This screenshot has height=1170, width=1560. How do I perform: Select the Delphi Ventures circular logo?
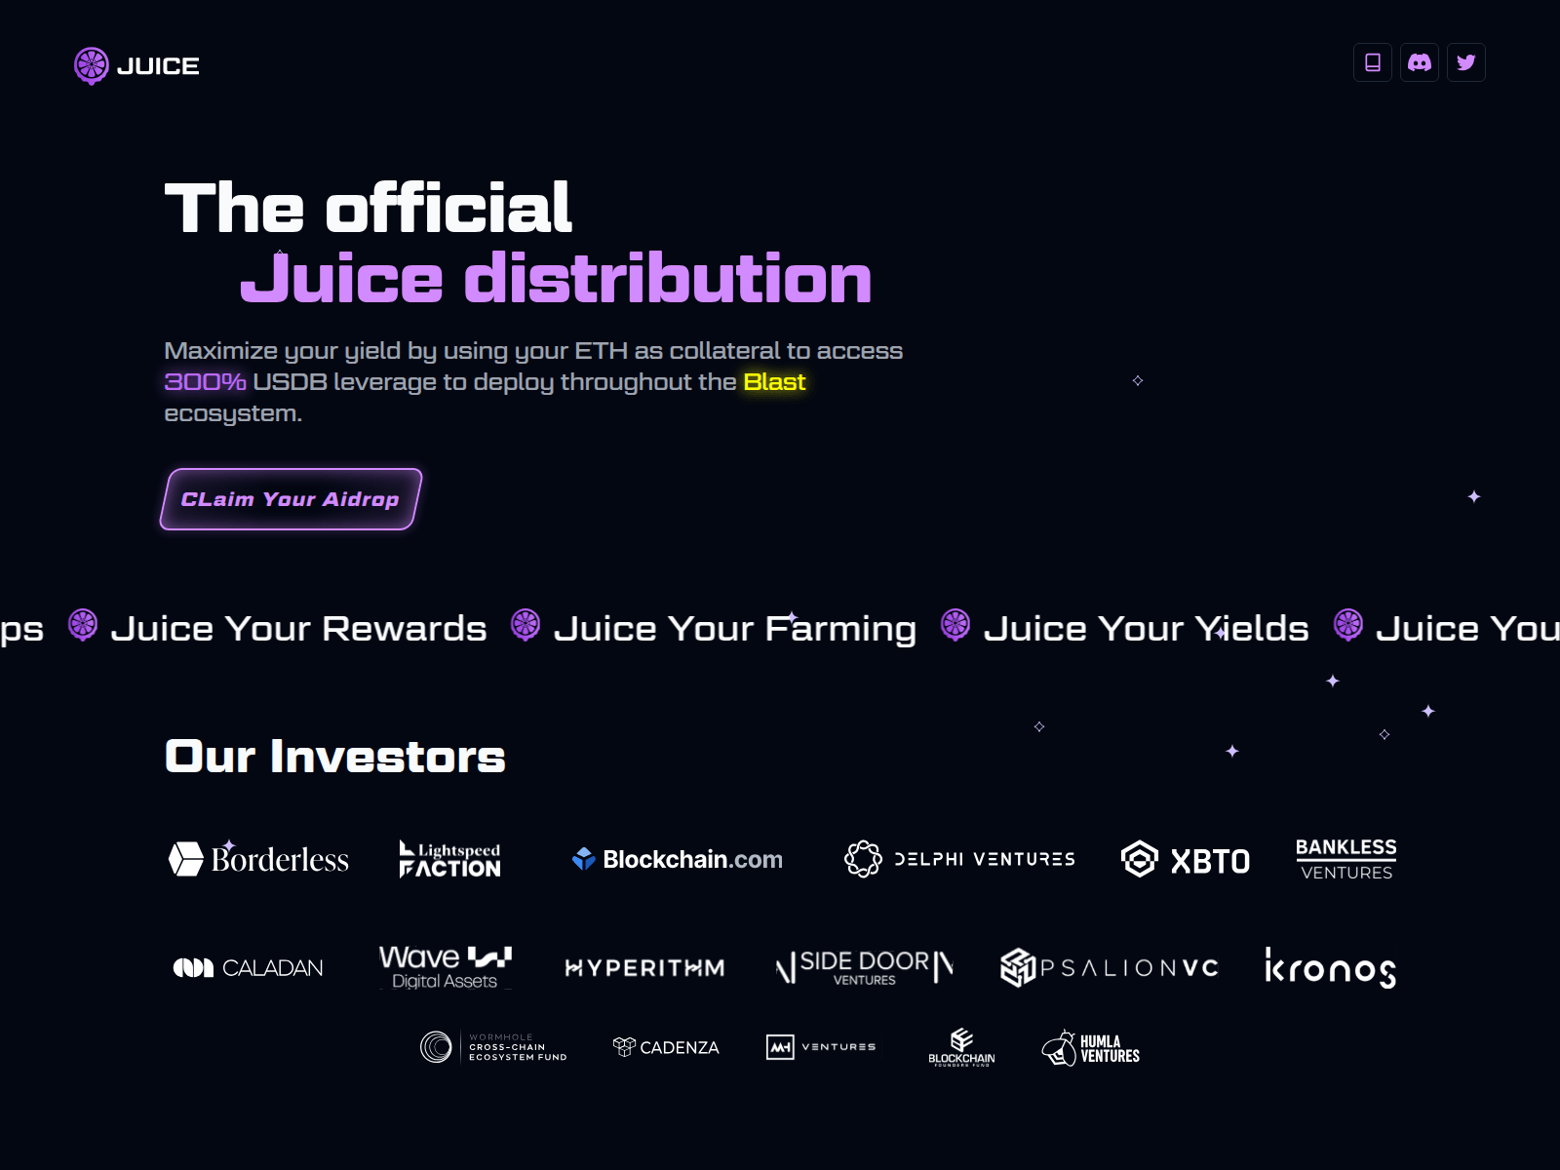point(862,859)
